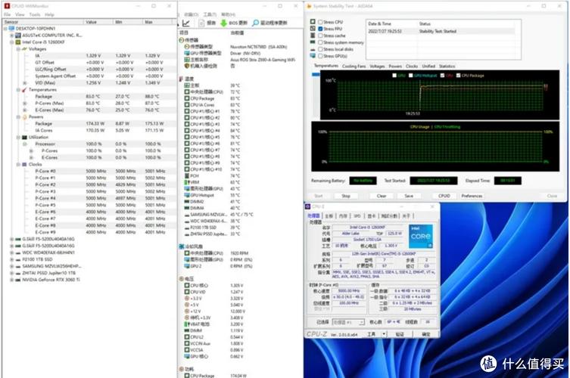Image resolution: width=570 pixels, height=378 pixels.
Task: Select the Stability Test Started log row
Action: [441, 31]
